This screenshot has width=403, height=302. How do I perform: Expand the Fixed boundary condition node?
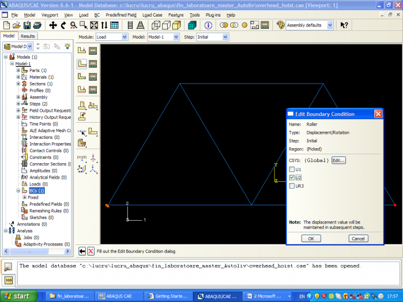point(24,197)
